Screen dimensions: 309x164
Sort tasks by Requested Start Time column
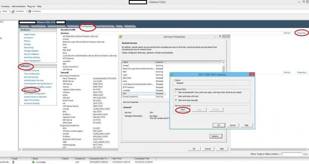coord(100,159)
